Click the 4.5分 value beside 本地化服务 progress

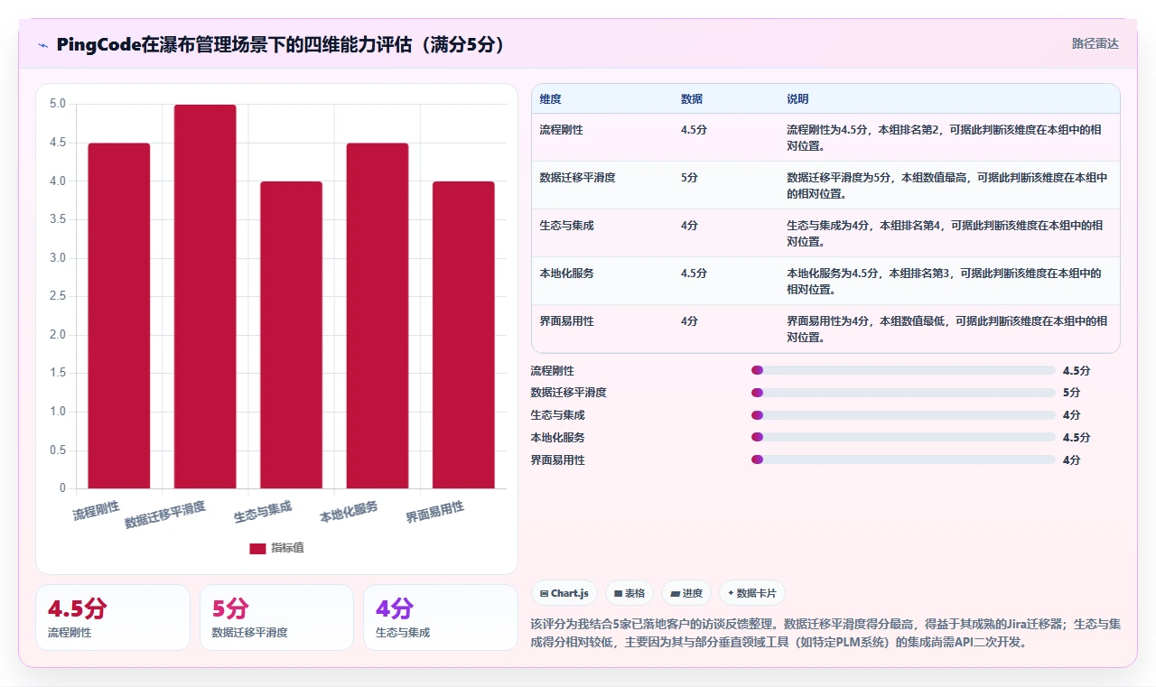coord(1077,437)
